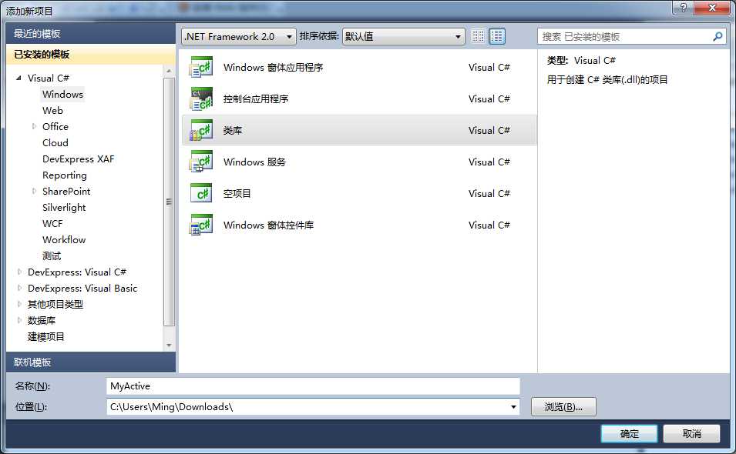Click the name field containing MyActive
The image size is (736, 454).
tap(313, 386)
